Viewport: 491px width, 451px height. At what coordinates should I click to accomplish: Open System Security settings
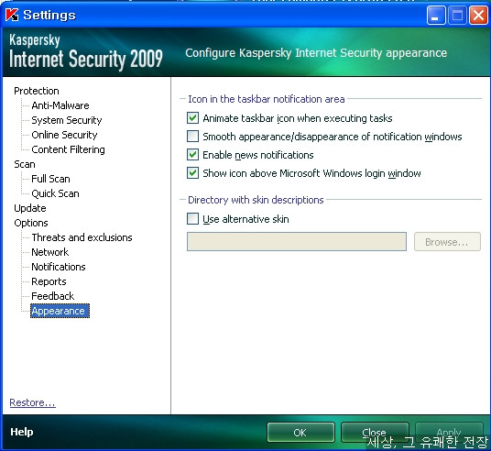pos(67,120)
